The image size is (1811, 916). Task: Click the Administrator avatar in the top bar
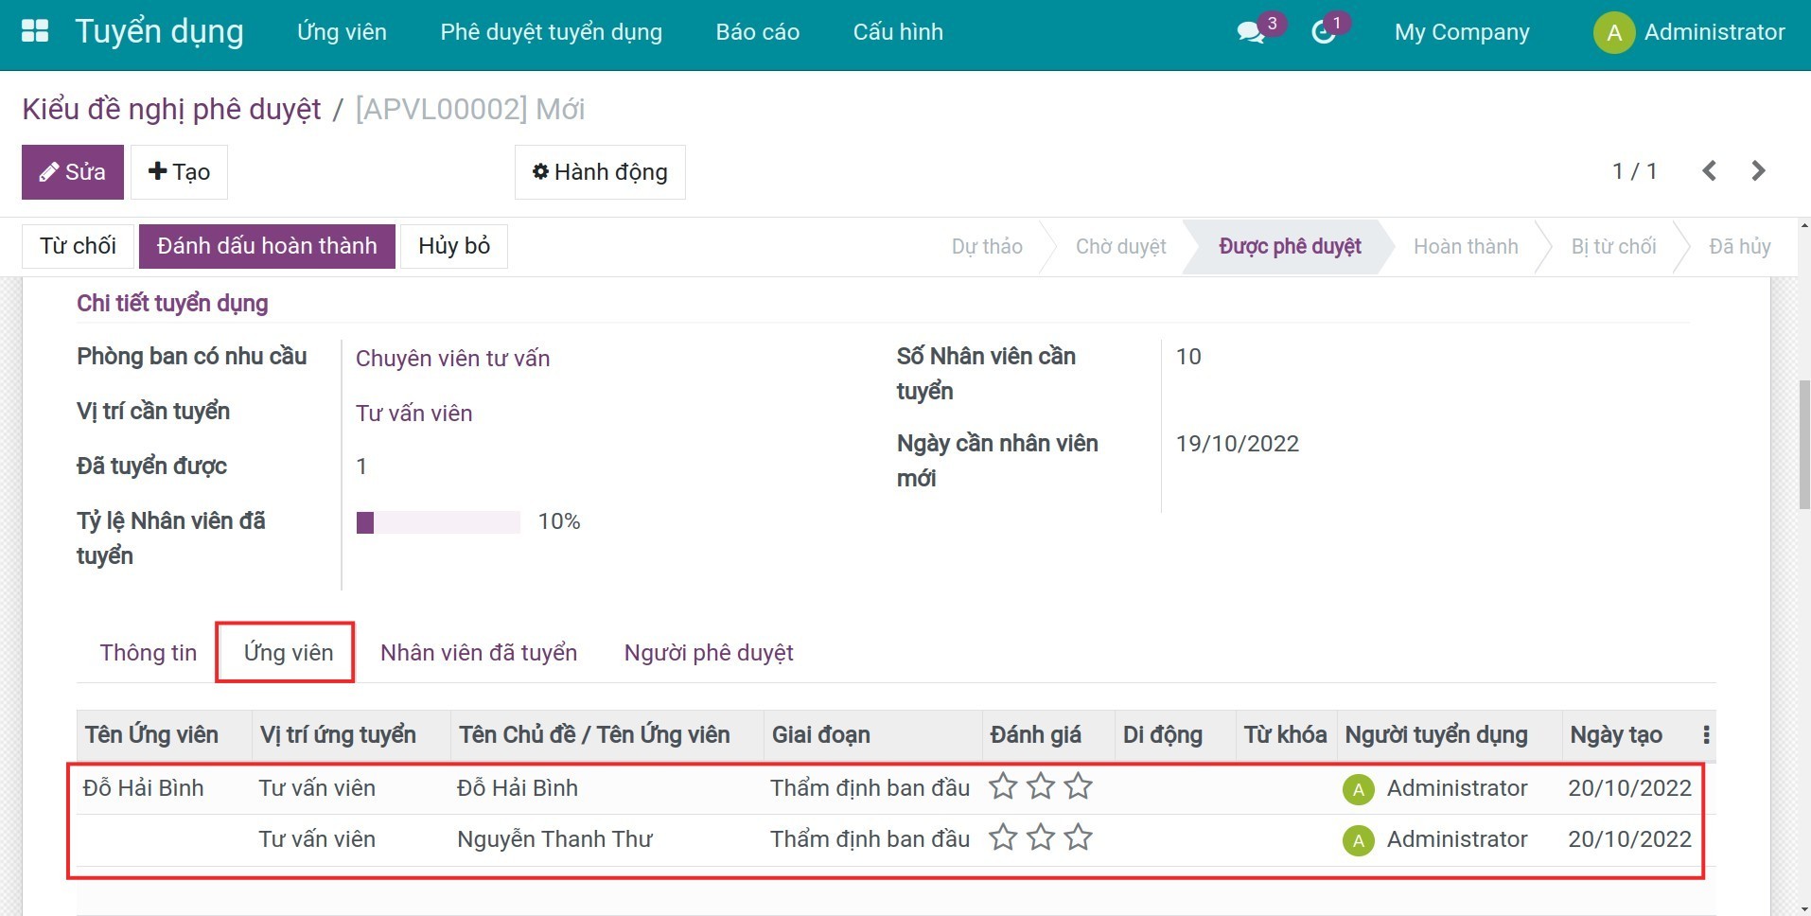[x=1613, y=31]
